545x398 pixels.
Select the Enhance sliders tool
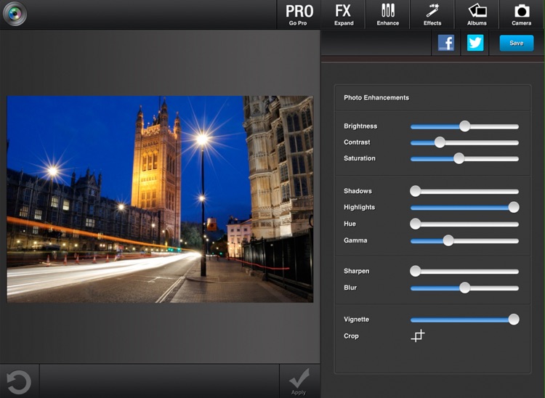387,15
